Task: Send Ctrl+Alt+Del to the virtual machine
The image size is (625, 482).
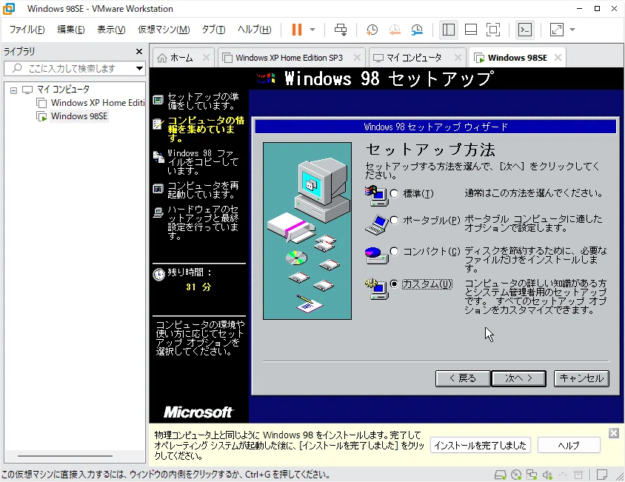Action: [x=341, y=30]
